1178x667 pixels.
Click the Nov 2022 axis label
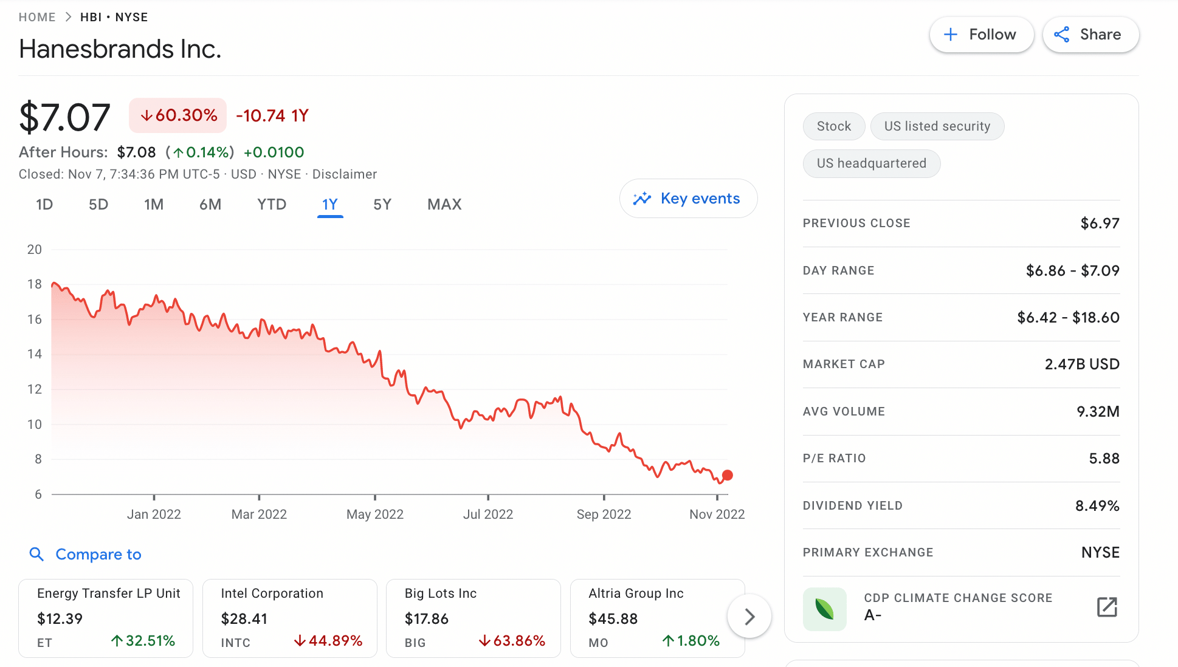(717, 514)
